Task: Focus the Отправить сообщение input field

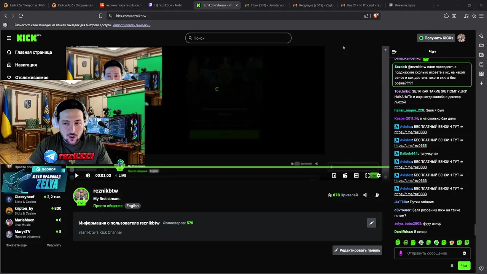Action: (x=432, y=253)
